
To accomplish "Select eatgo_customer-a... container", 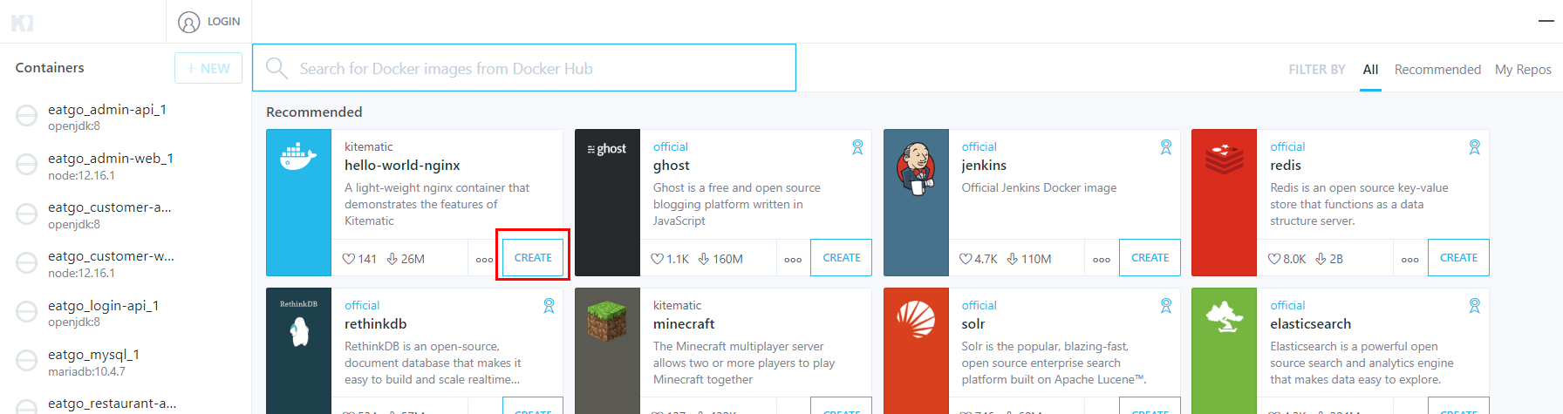I will 126,214.
